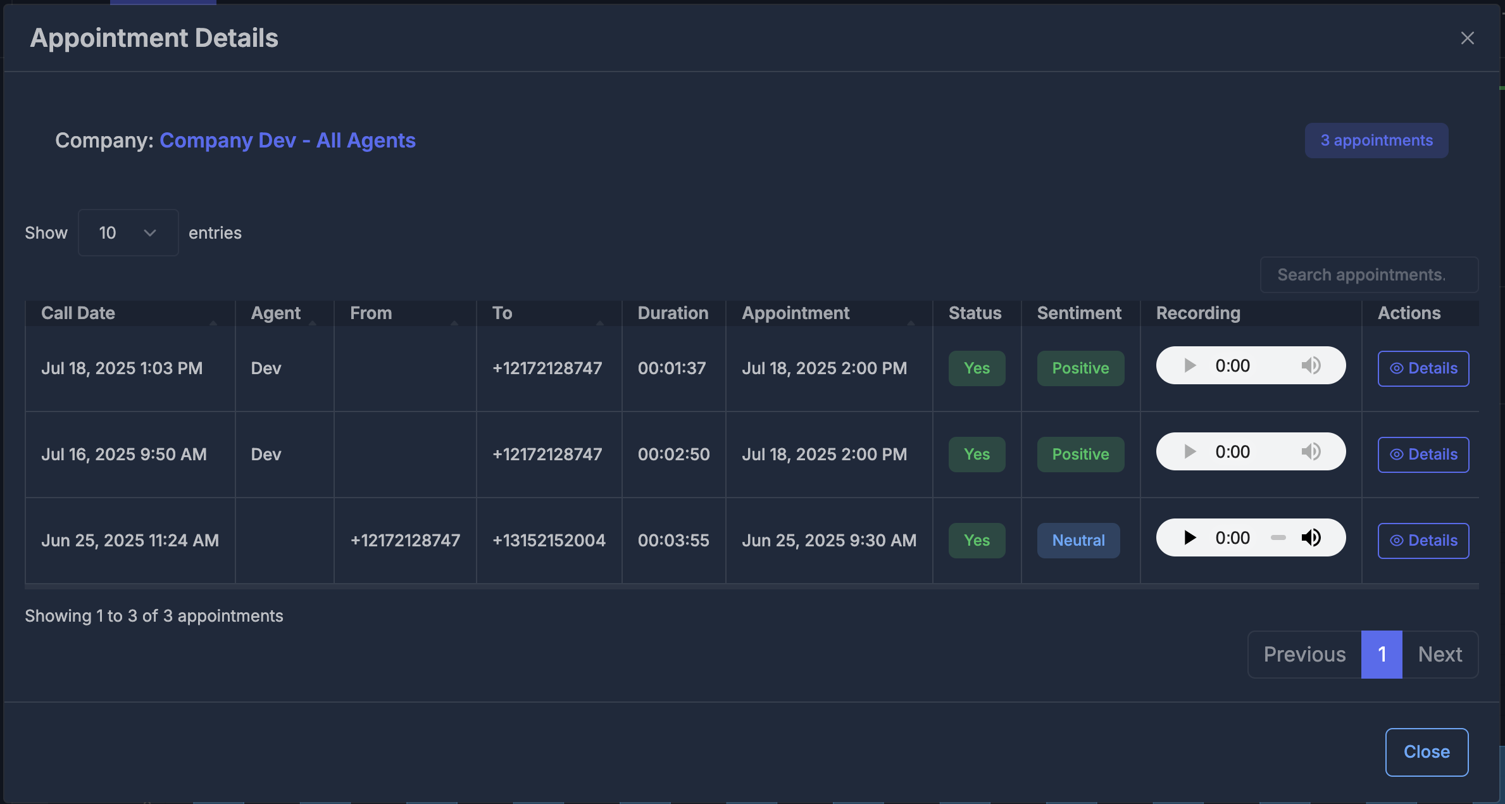This screenshot has width=1505, height=804.
Task: Open Details for Jul 16 9:50 AM call
Action: [1423, 455]
